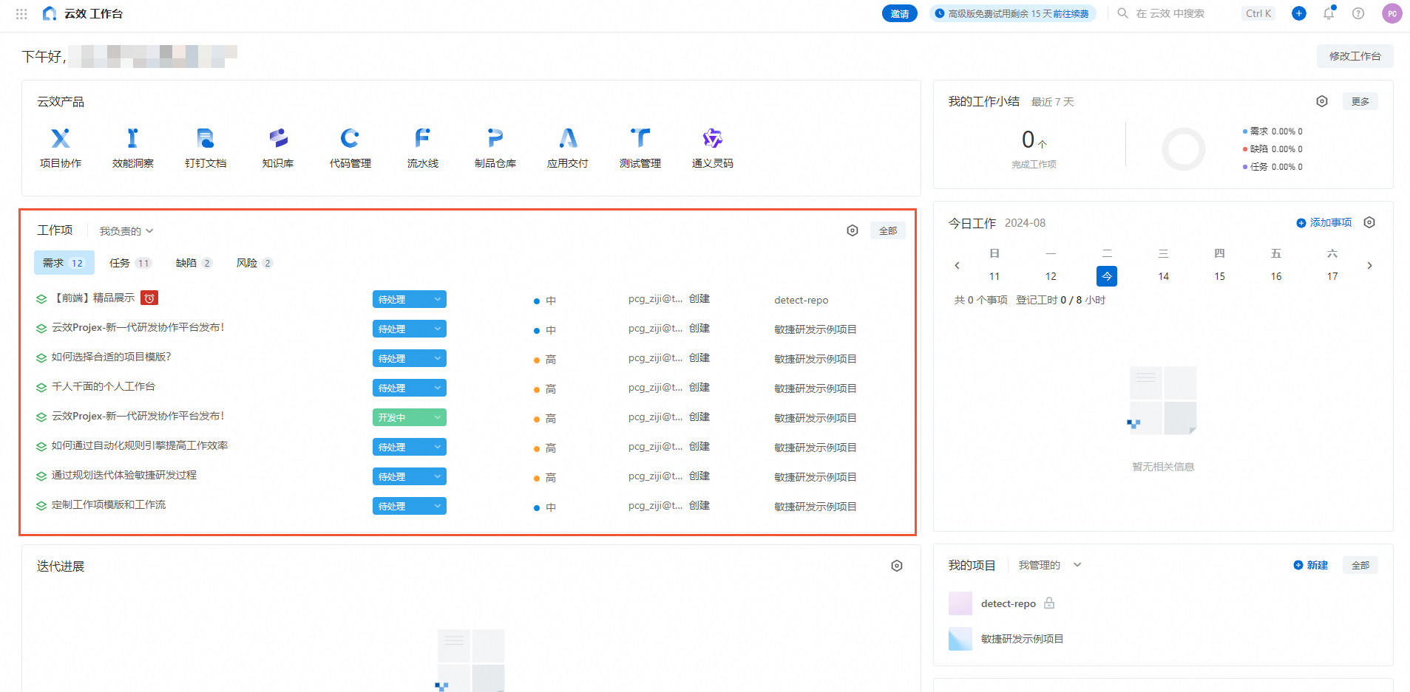
Task: Open work item 通过规划迭代体验敏捷研发过程
Action: pos(124,475)
